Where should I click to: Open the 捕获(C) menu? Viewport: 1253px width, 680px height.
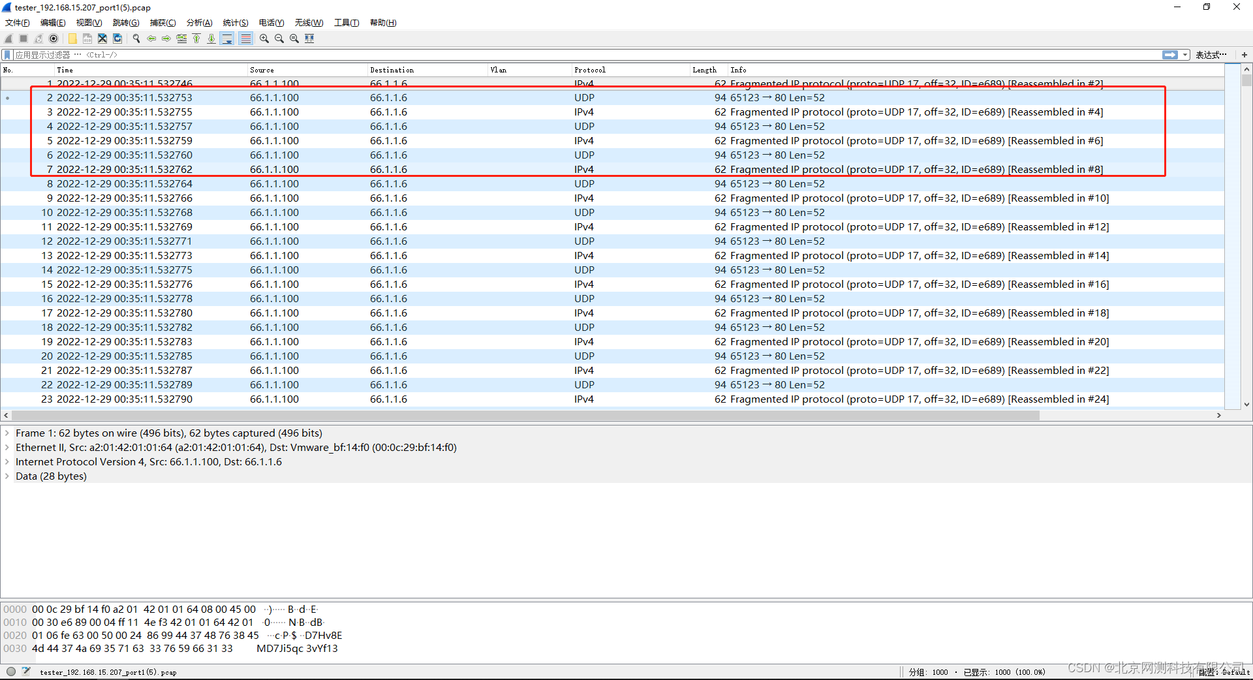tap(162, 23)
